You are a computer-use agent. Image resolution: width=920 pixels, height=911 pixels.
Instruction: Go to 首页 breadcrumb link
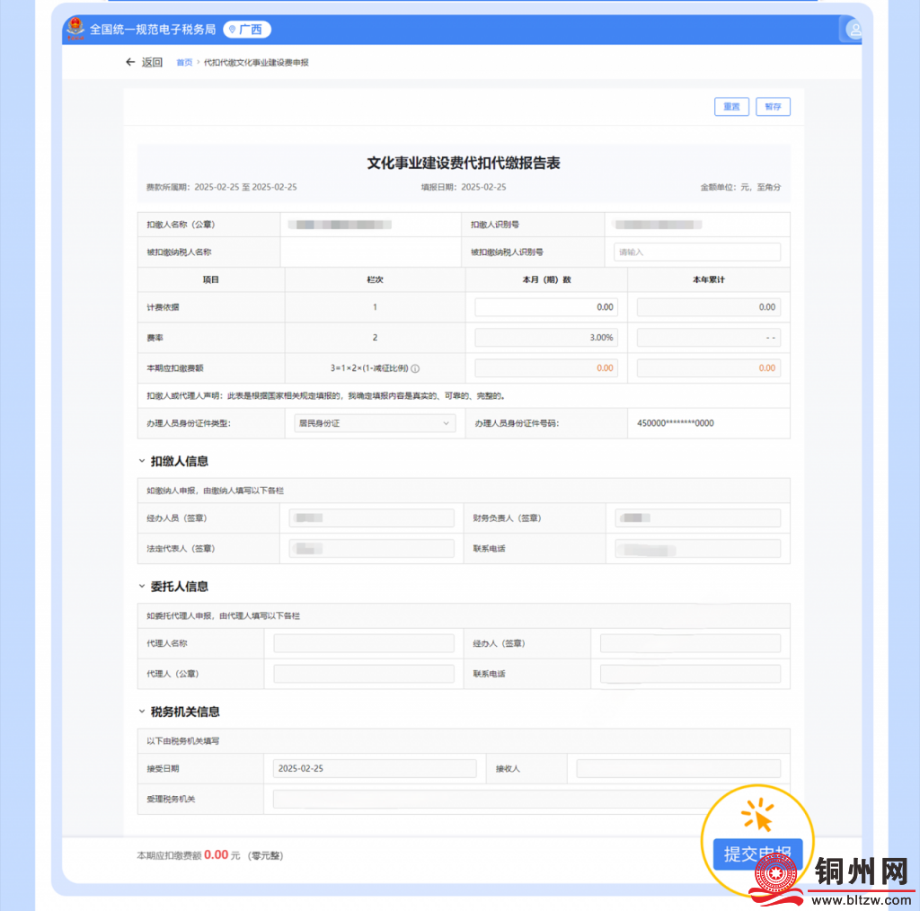point(184,63)
